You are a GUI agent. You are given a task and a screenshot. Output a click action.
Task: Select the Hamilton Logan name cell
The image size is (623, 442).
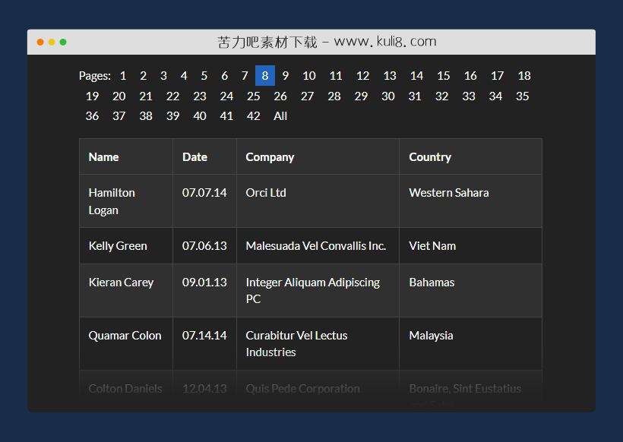112,201
